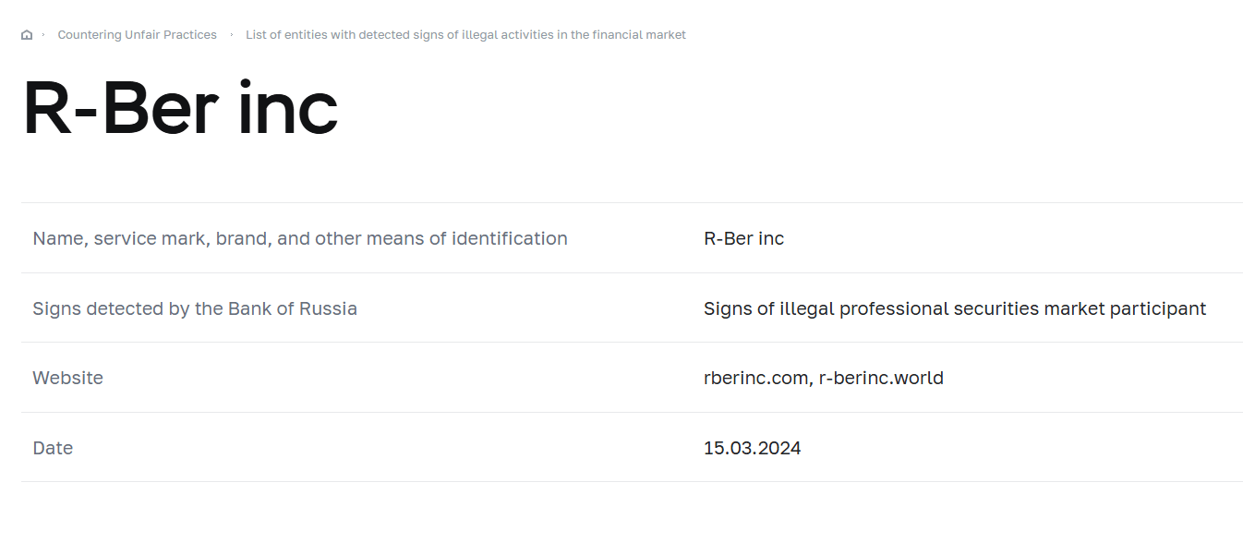Viewport: 1243px width, 543px height.
Task: Click the chevron separator before 'List of entities'
Action: pyautogui.click(x=232, y=35)
